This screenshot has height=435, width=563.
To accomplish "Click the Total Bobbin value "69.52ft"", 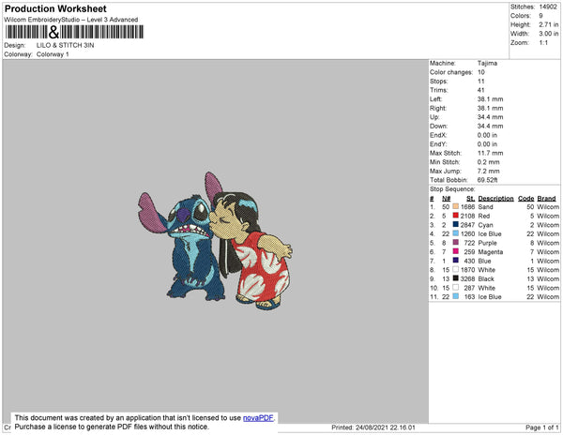I will pyautogui.click(x=487, y=180).
